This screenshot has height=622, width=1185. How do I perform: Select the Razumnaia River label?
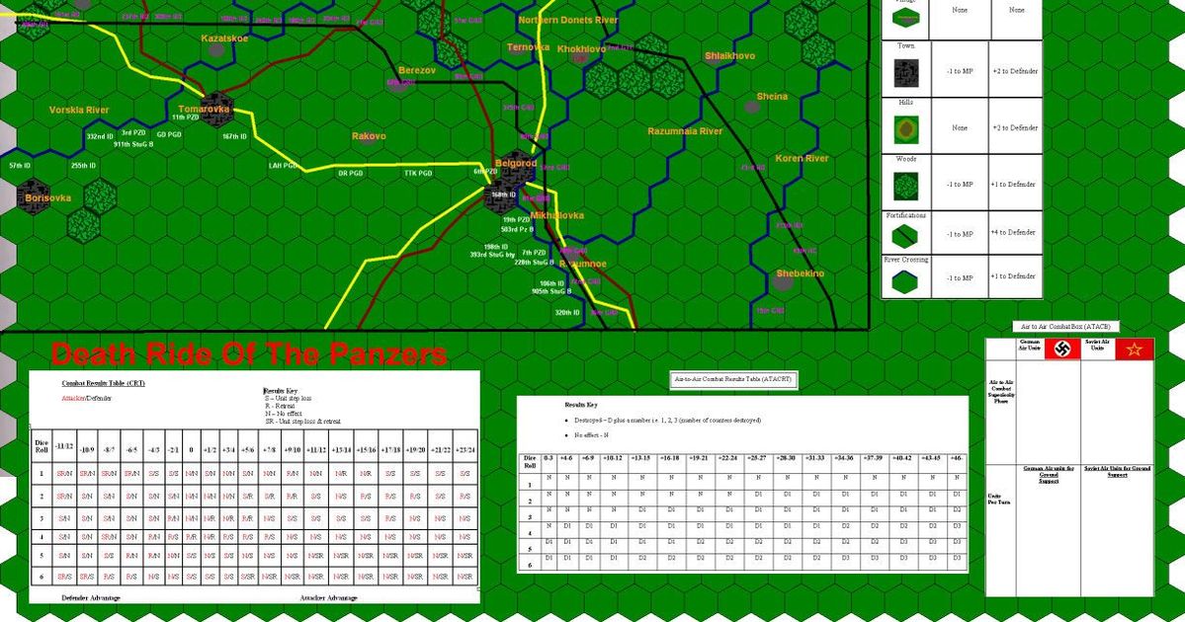tap(685, 131)
